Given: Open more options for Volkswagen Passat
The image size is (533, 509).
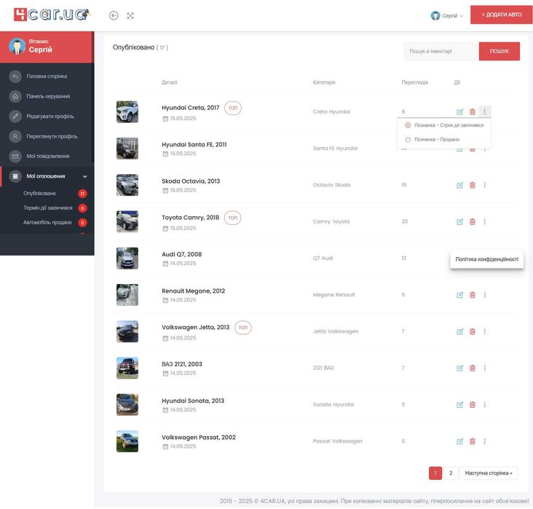Looking at the screenshot, I should click(x=485, y=441).
